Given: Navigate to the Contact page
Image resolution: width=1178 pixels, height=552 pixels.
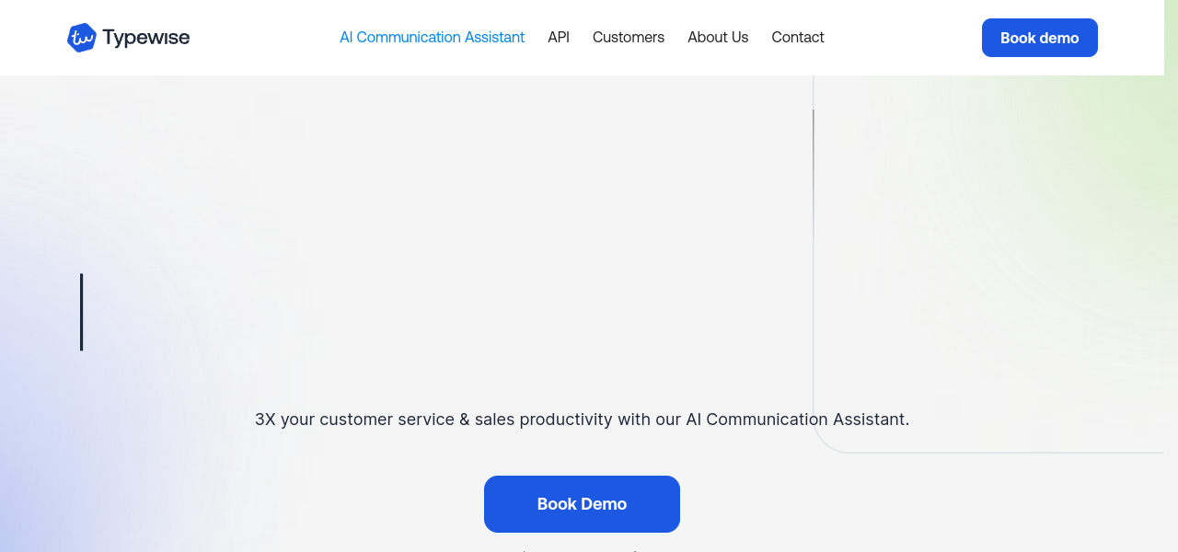Looking at the screenshot, I should (798, 38).
